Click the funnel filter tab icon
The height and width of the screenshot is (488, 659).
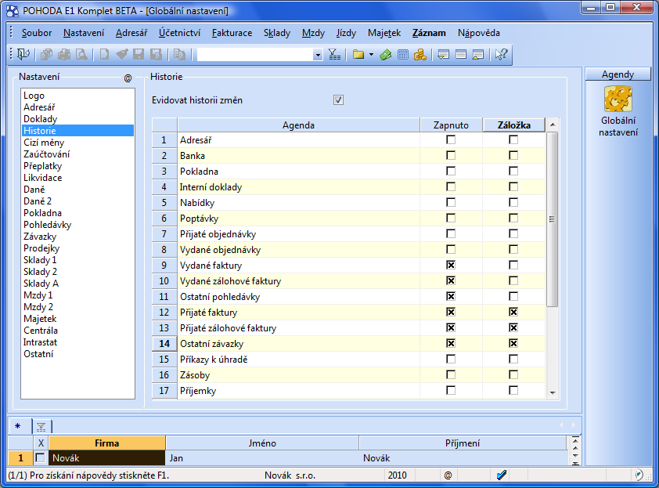[41, 427]
